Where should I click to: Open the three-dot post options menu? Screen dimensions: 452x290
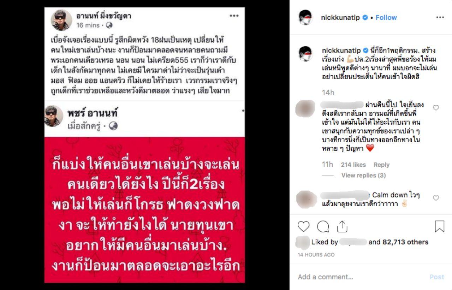(440, 17)
